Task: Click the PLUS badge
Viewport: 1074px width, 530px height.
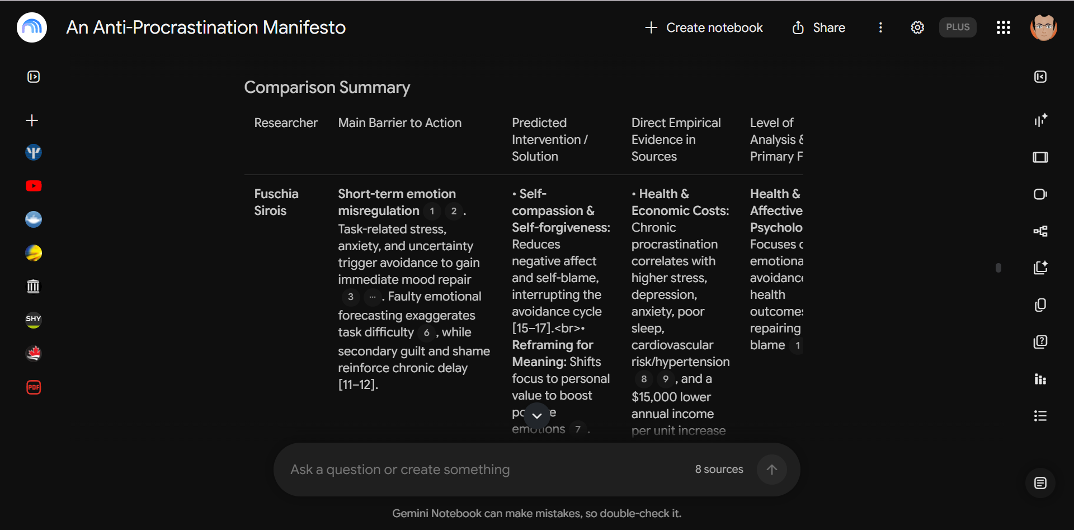Action: 958,27
